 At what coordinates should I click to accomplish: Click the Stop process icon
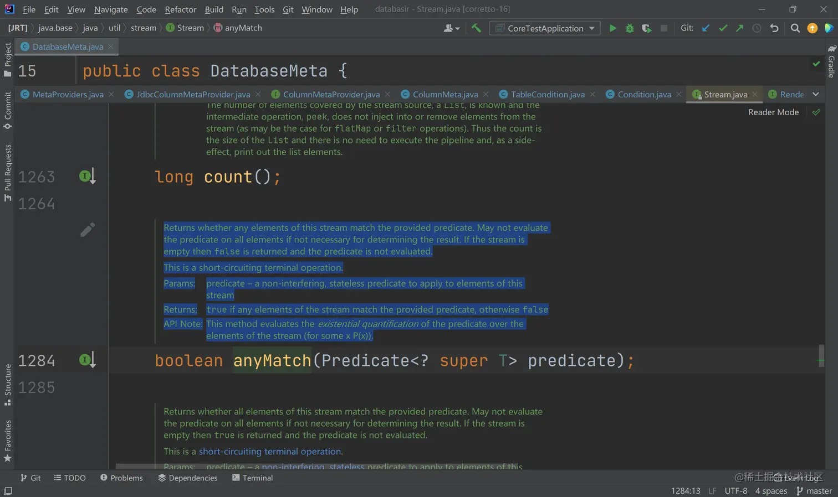663,28
